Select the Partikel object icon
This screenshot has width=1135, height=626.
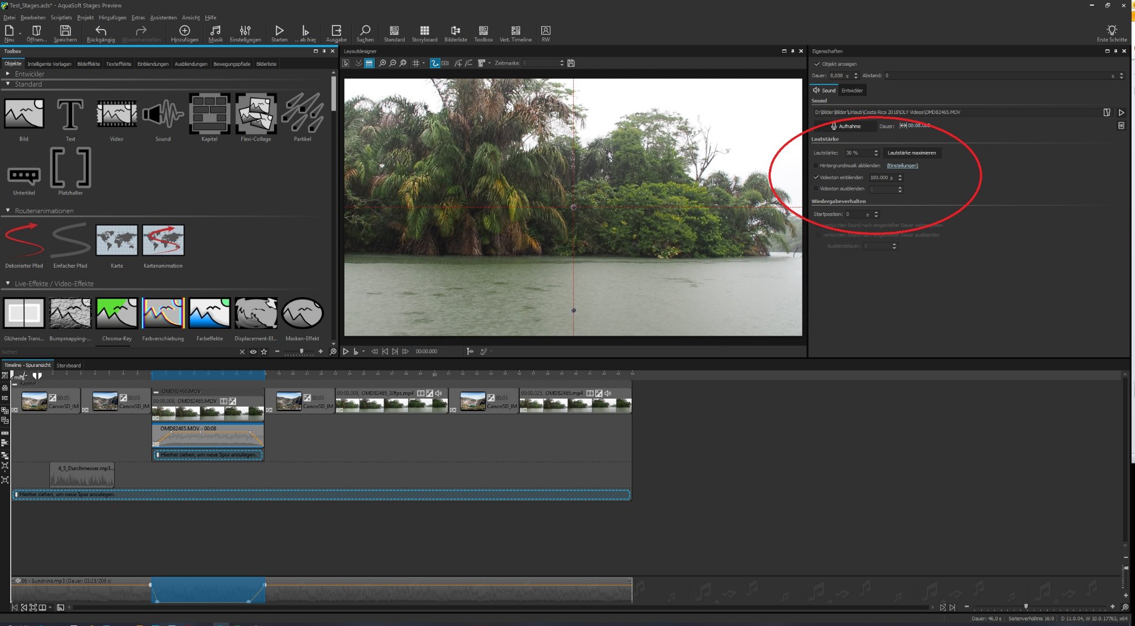pos(302,114)
